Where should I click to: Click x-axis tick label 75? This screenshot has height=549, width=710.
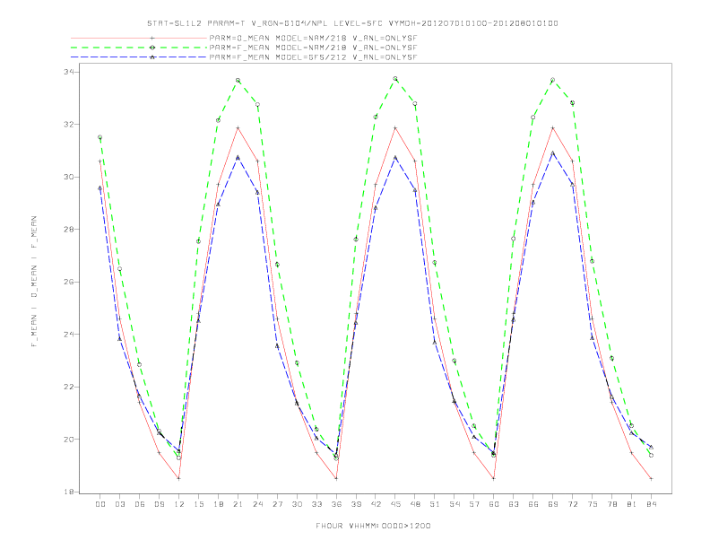[593, 504]
